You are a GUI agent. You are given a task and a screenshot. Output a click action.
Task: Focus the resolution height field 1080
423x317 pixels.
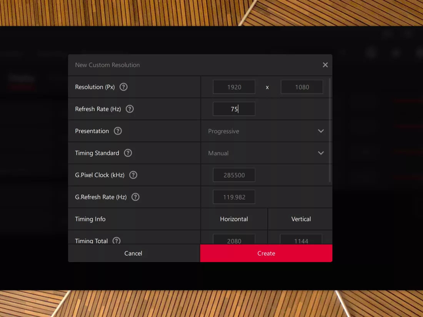click(302, 87)
